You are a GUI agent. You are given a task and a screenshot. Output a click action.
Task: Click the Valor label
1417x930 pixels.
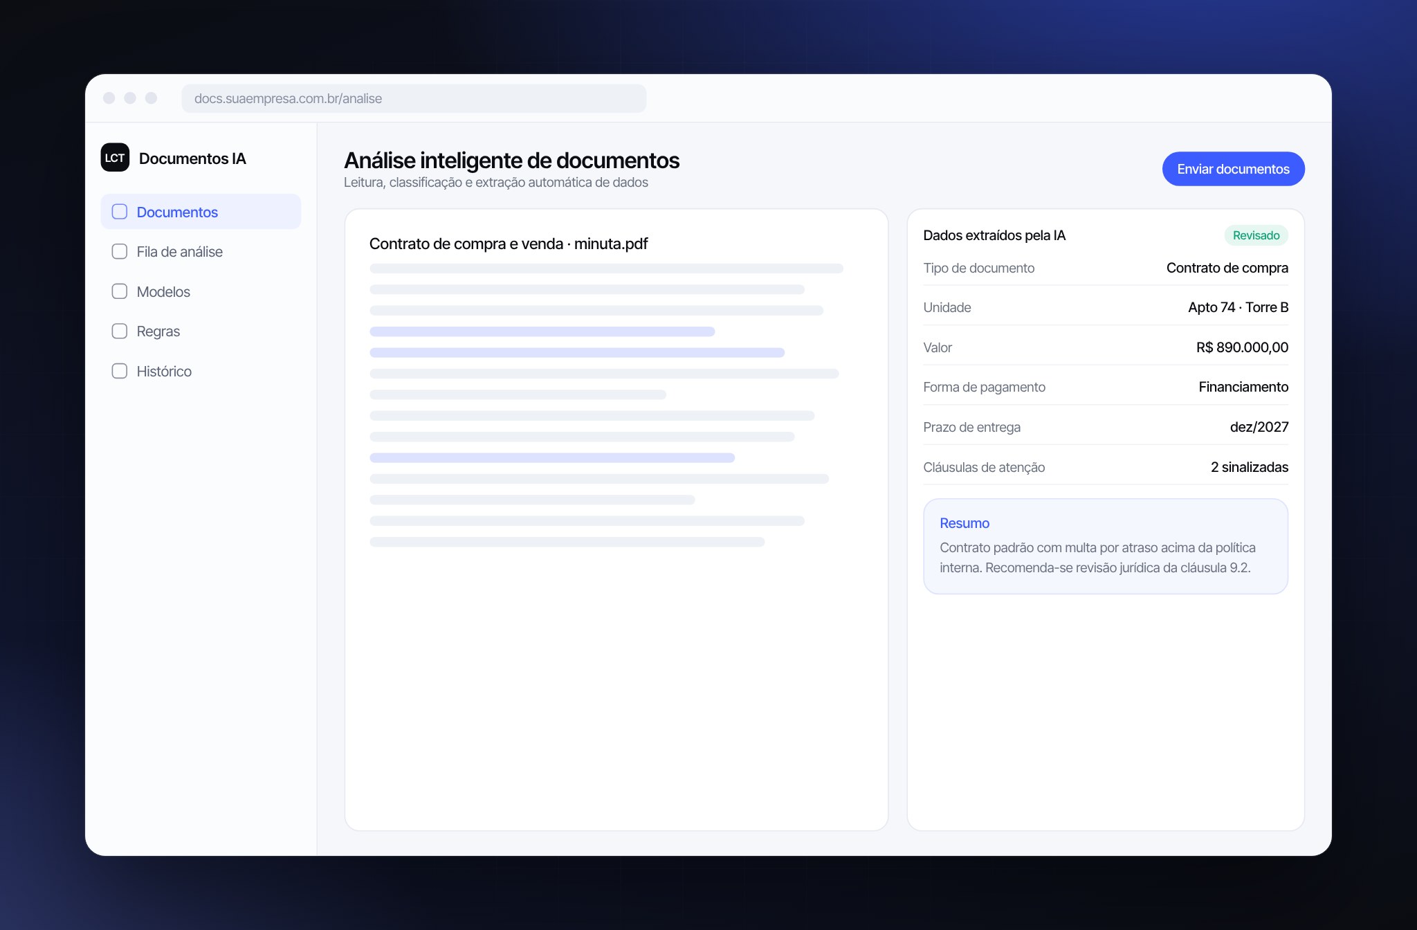[938, 347]
